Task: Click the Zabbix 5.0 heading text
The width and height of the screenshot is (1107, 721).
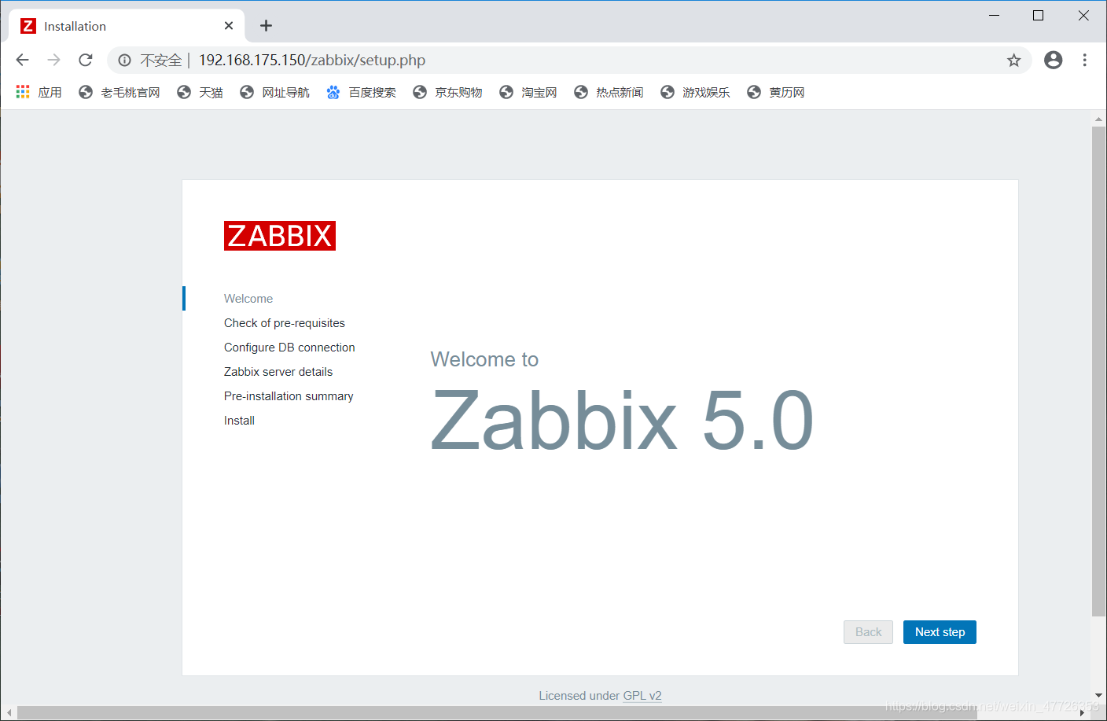Action: [x=622, y=421]
